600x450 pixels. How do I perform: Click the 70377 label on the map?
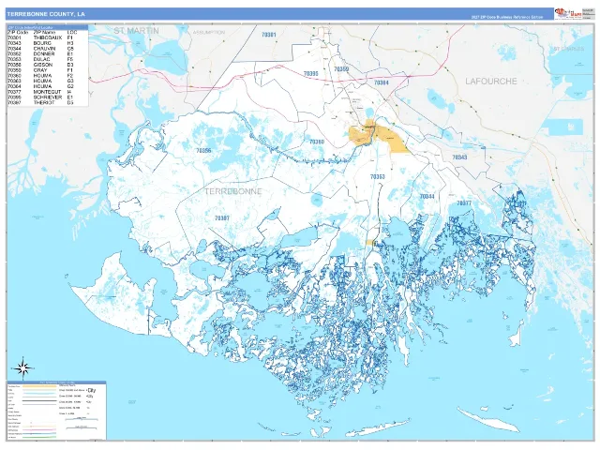tap(464, 203)
